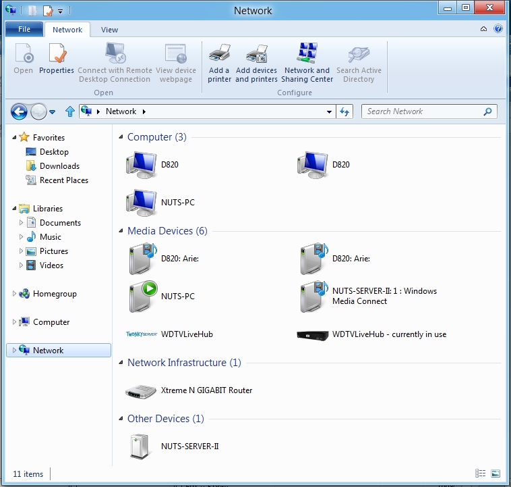Open Customize Quick Access Toolbar dropdown
The image size is (511, 487).
pos(60,11)
